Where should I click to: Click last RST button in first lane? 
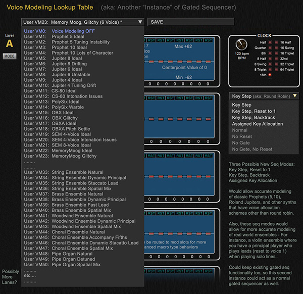pyautogui.click(x=208, y=40)
